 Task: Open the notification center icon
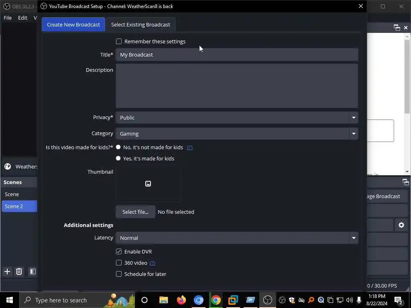point(399,301)
